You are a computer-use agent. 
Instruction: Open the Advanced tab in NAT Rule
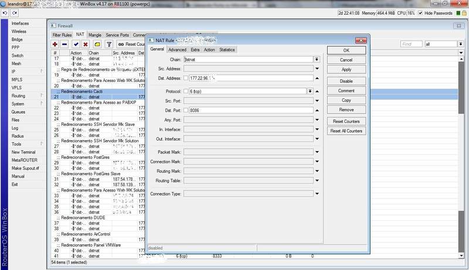[x=177, y=50]
